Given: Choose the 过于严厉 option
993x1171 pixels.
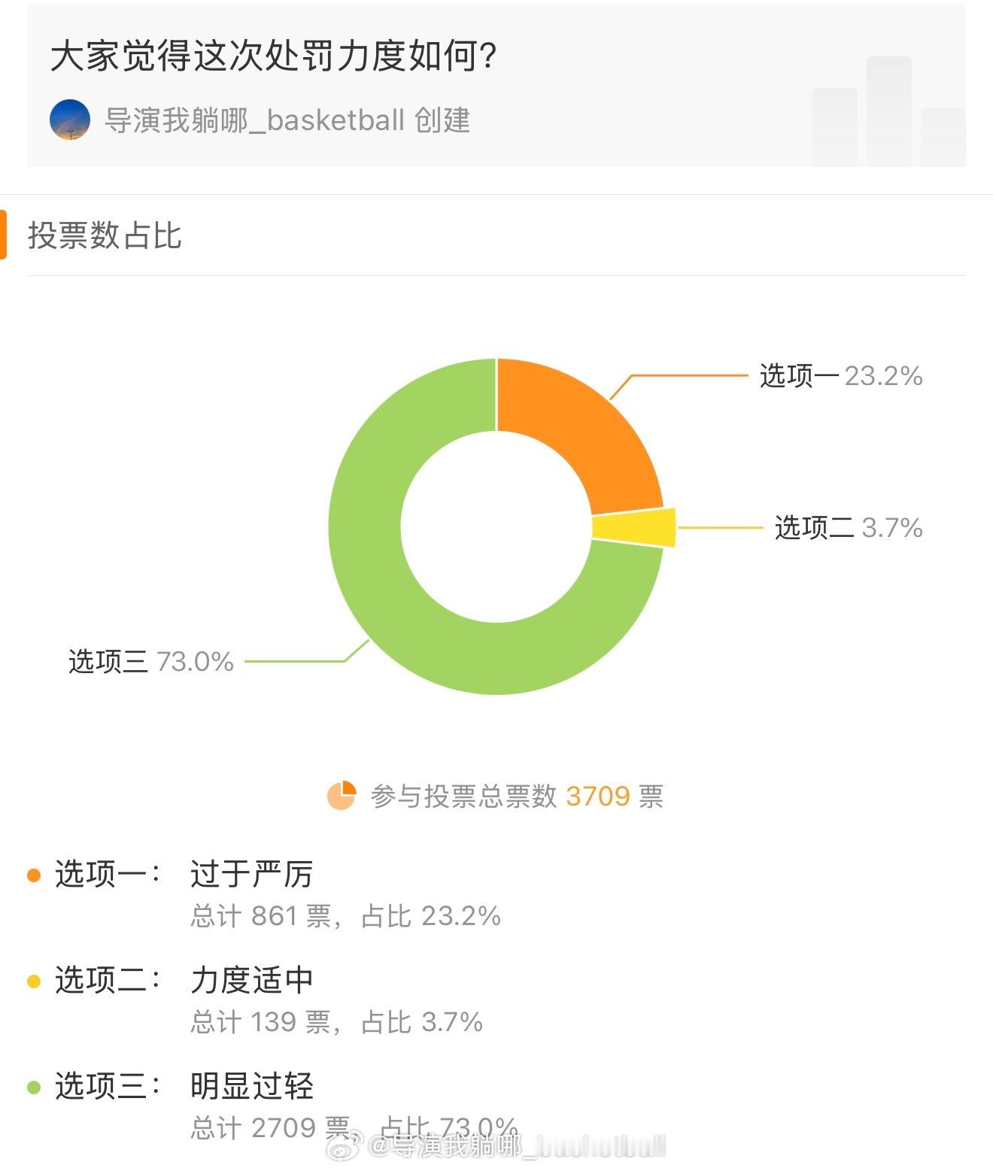Looking at the screenshot, I should coord(251,874).
